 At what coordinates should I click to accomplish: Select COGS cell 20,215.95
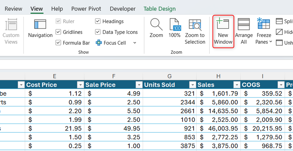pos(262,128)
